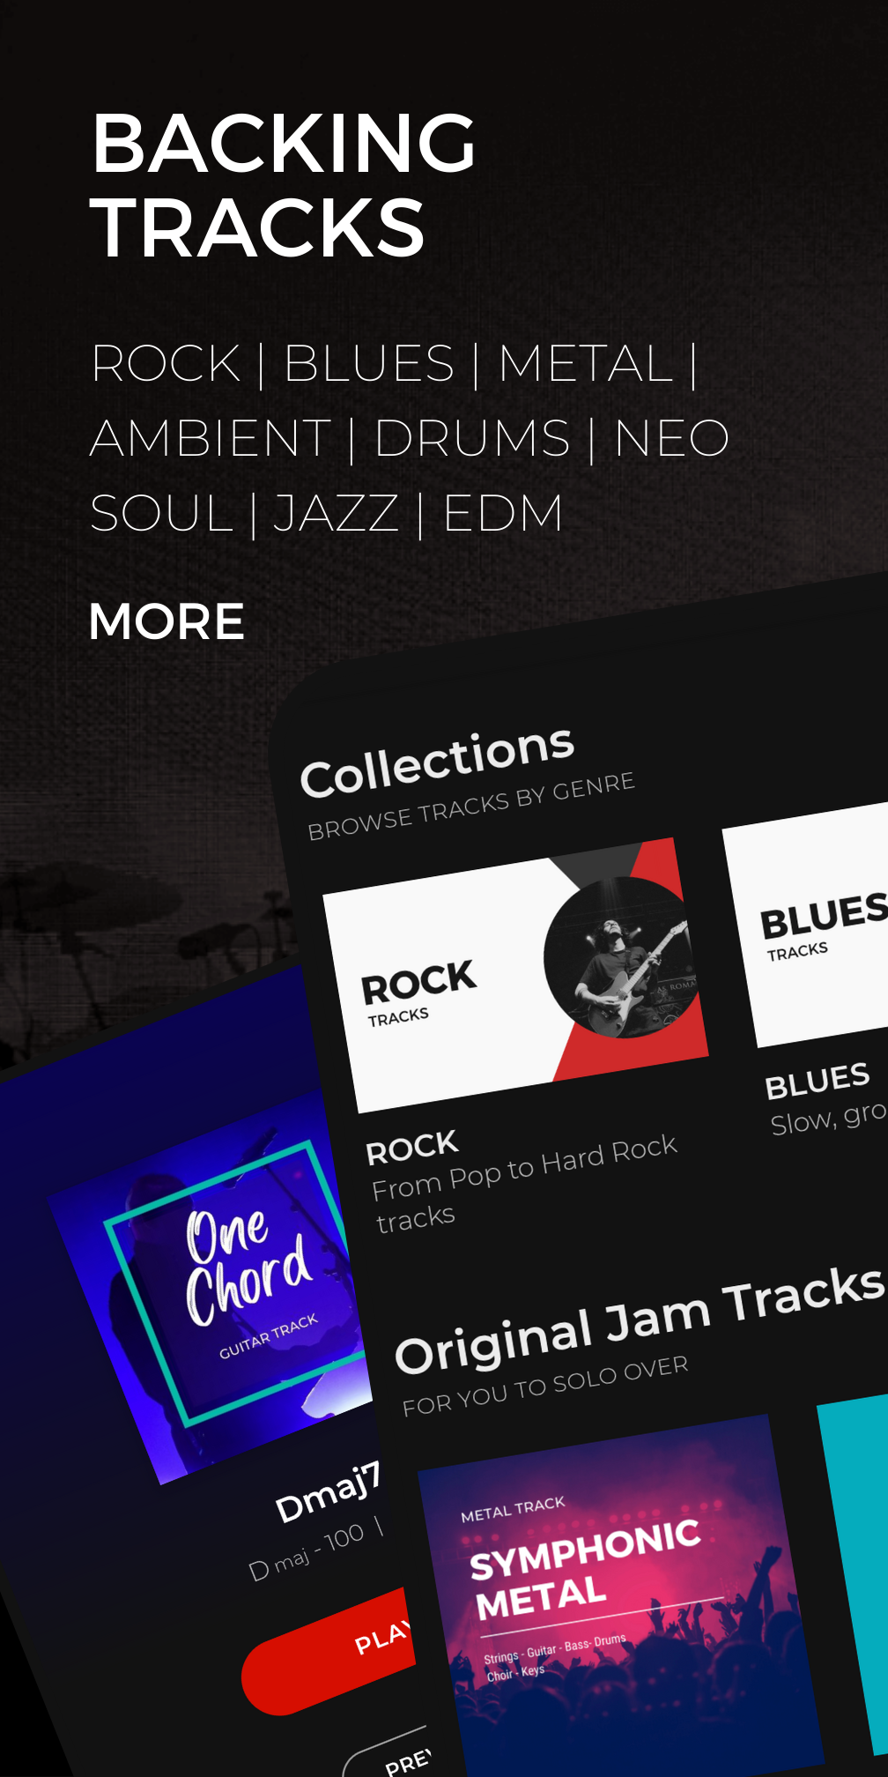Tap the guitarist circle photo on Rock card
This screenshot has width=888, height=1777.
pos(622,957)
